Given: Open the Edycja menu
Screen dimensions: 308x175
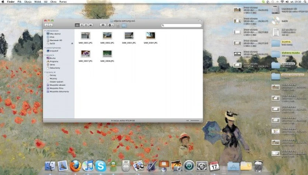Looking at the screenshot, I should tap(28, 2).
